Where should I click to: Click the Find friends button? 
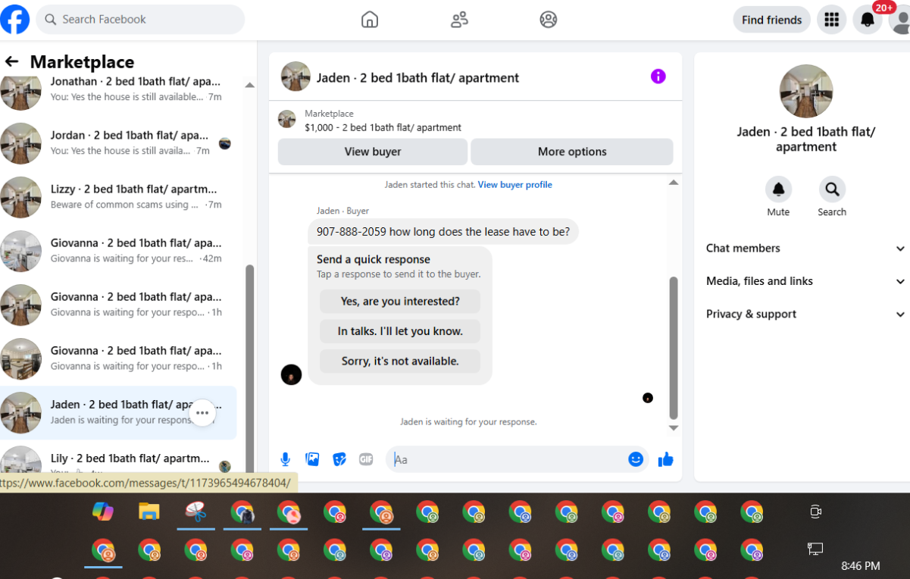click(771, 20)
